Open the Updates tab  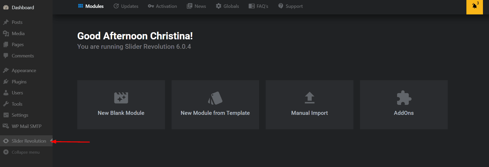pyautogui.click(x=126, y=6)
